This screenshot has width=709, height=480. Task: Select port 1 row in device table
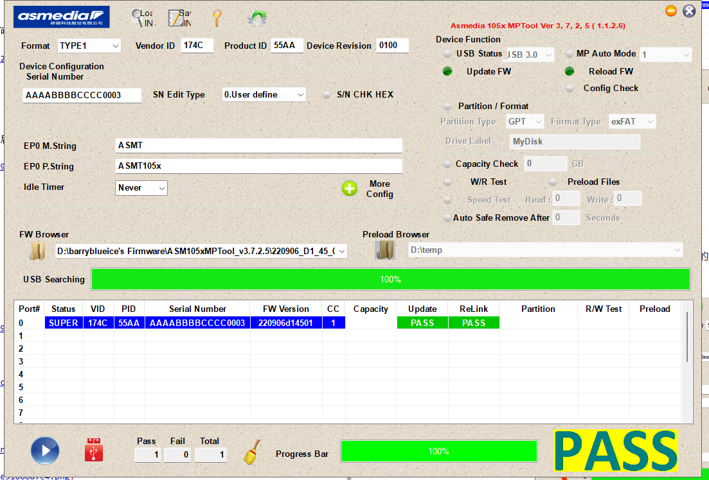click(x=348, y=336)
